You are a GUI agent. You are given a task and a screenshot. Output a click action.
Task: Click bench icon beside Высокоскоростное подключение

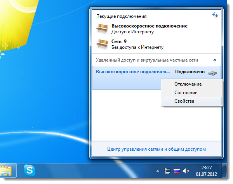(102, 29)
